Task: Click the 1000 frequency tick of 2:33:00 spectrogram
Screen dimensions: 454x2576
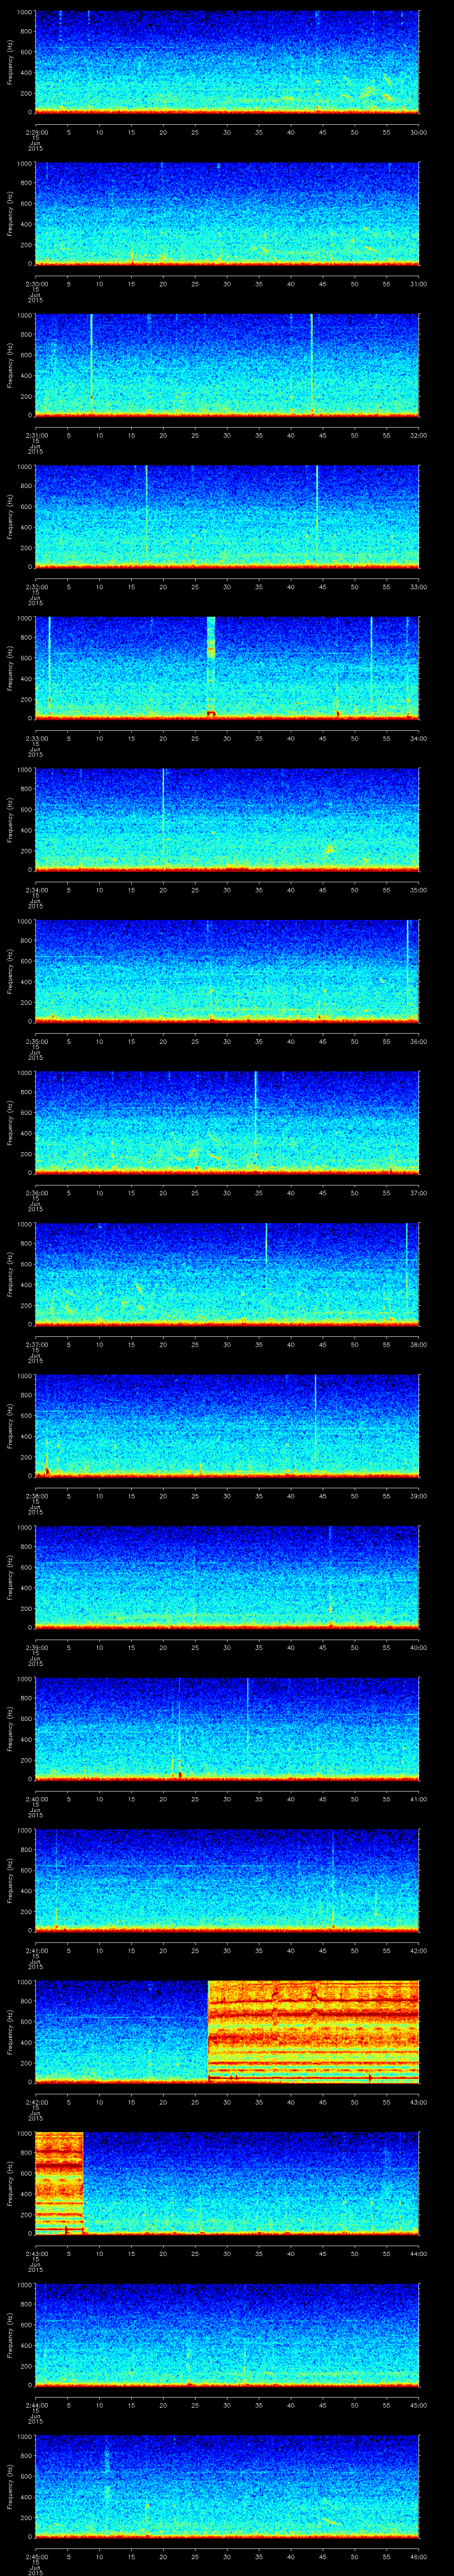Action: tap(25, 618)
